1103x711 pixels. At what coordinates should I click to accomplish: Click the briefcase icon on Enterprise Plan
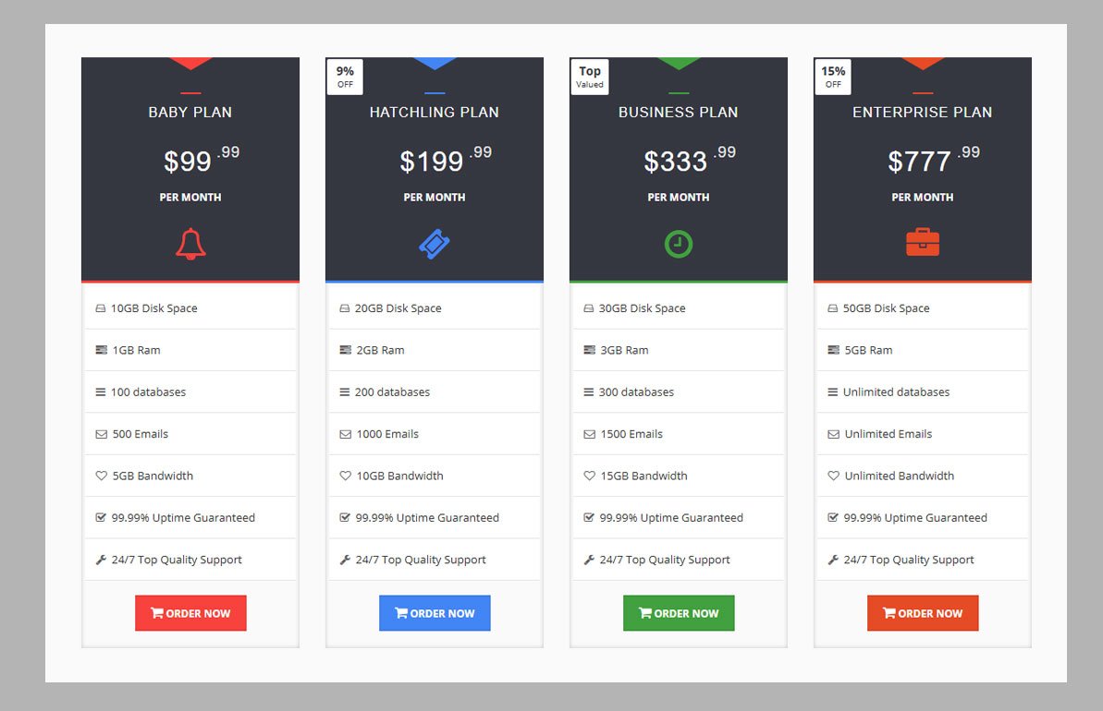(x=922, y=241)
